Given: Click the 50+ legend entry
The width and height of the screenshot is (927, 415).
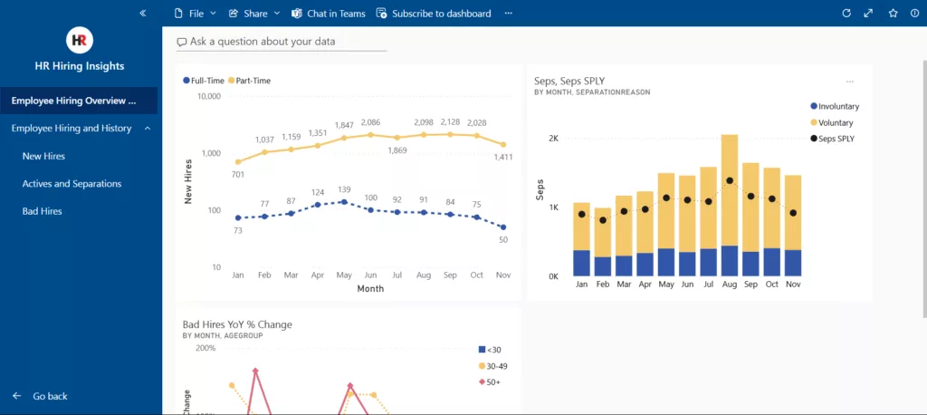Looking at the screenshot, I should pyautogui.click(x=490, y=381).
